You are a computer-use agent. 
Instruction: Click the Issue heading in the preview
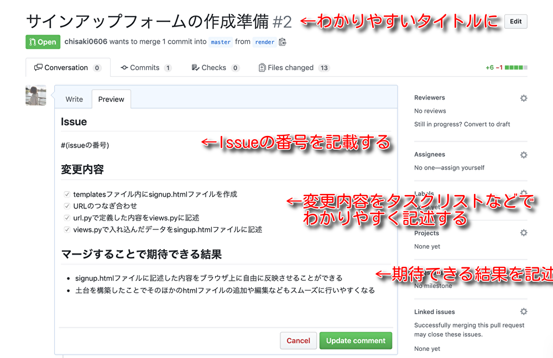[x=74, y=122]
